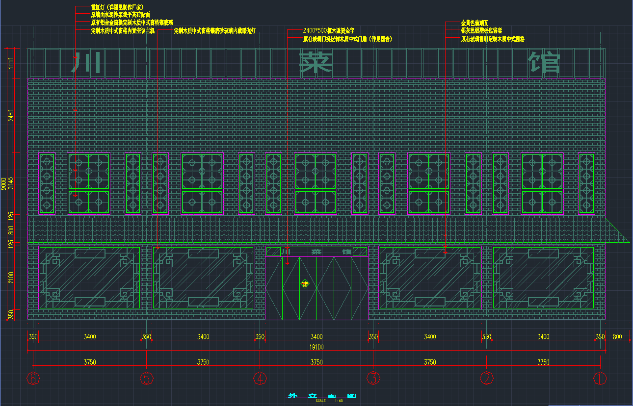Click grid axis bubble number 6
Screen dimensions: 633x406
[33, 379]
